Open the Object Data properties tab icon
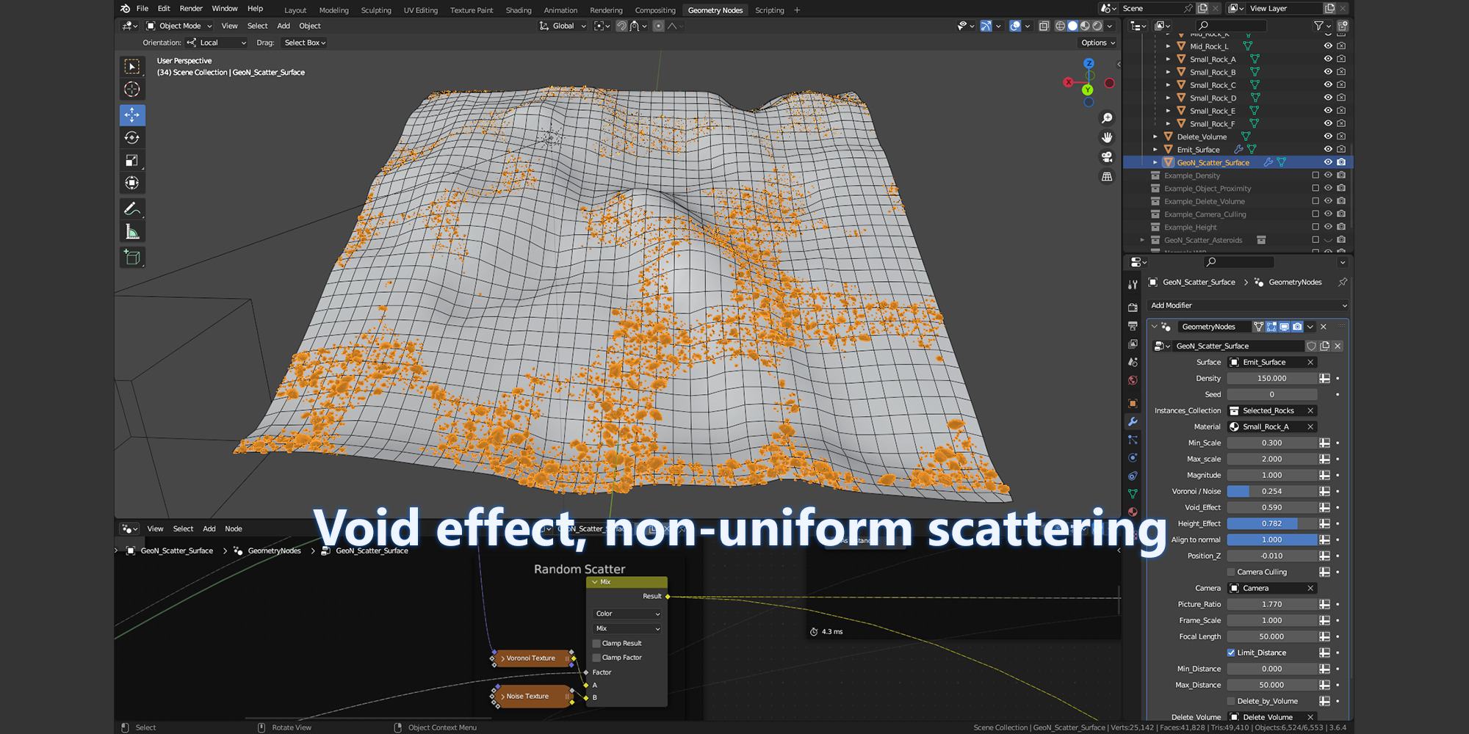1469x734 pixels. (1133, 494)
